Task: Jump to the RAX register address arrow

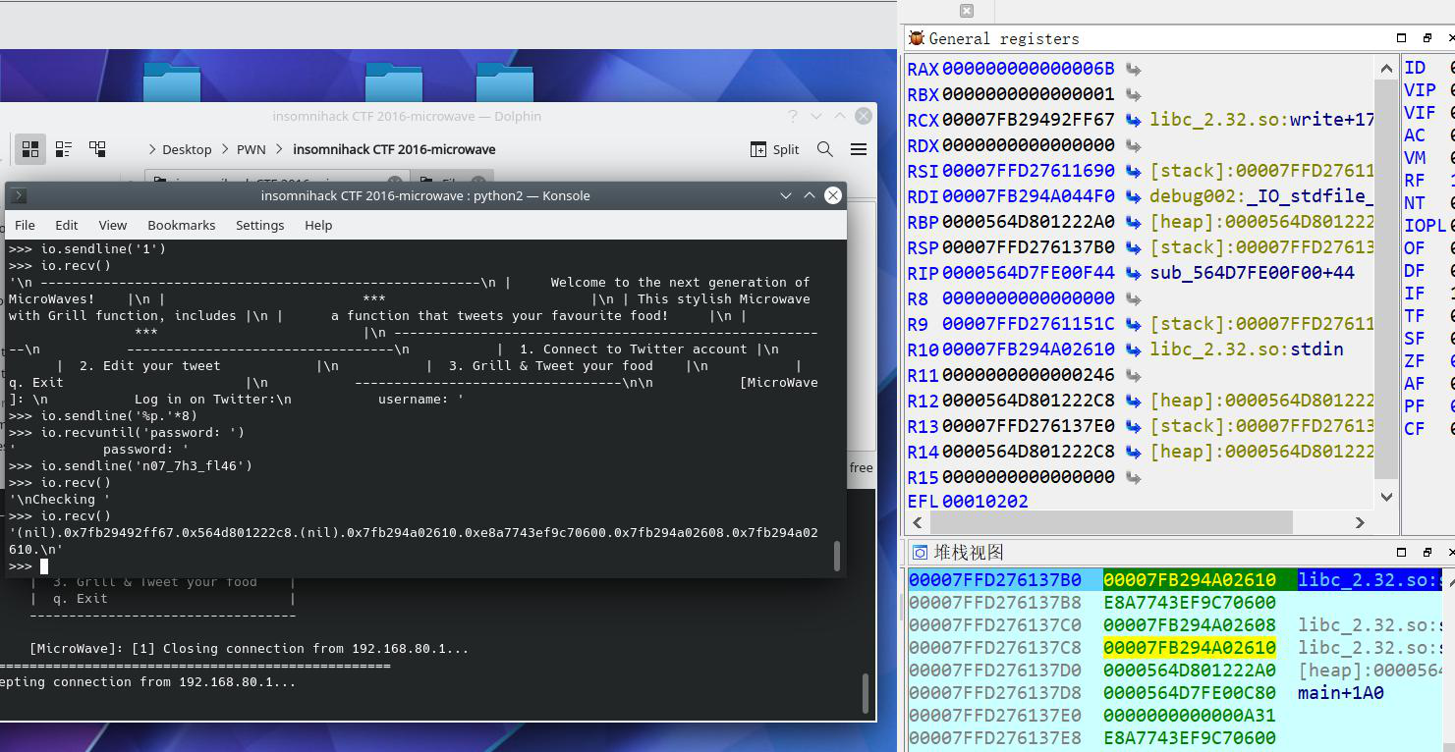Action: (1133, 70)
